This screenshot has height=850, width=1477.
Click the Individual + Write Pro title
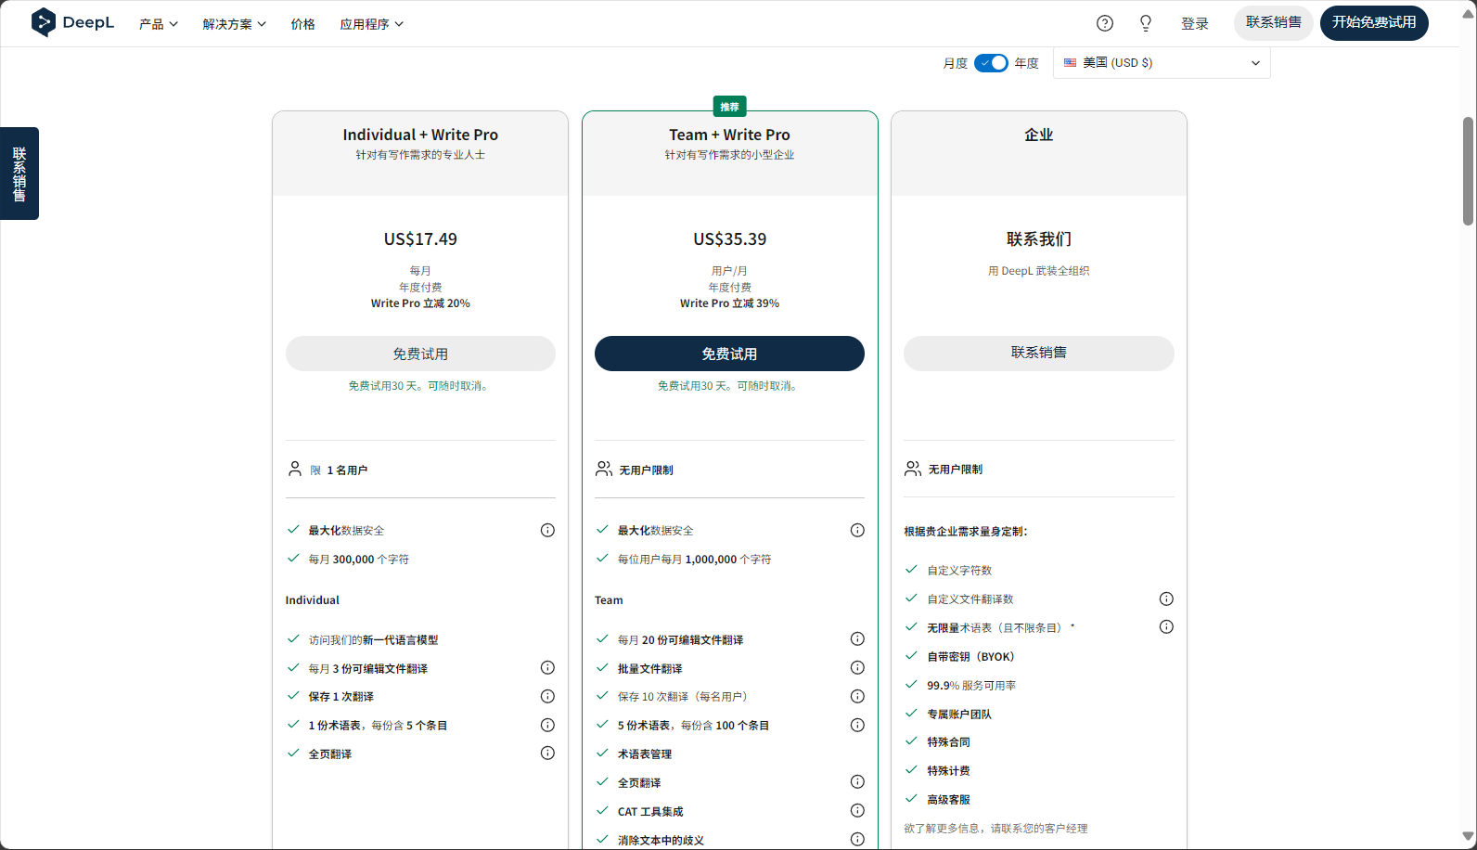(420, 135)
